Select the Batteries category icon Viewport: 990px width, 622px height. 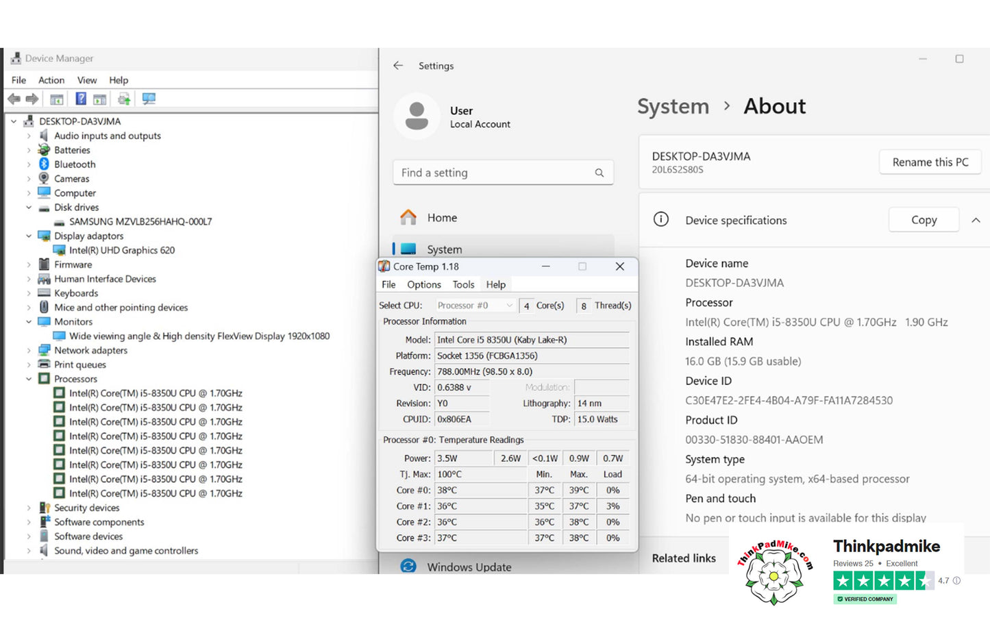coord(44,150)
